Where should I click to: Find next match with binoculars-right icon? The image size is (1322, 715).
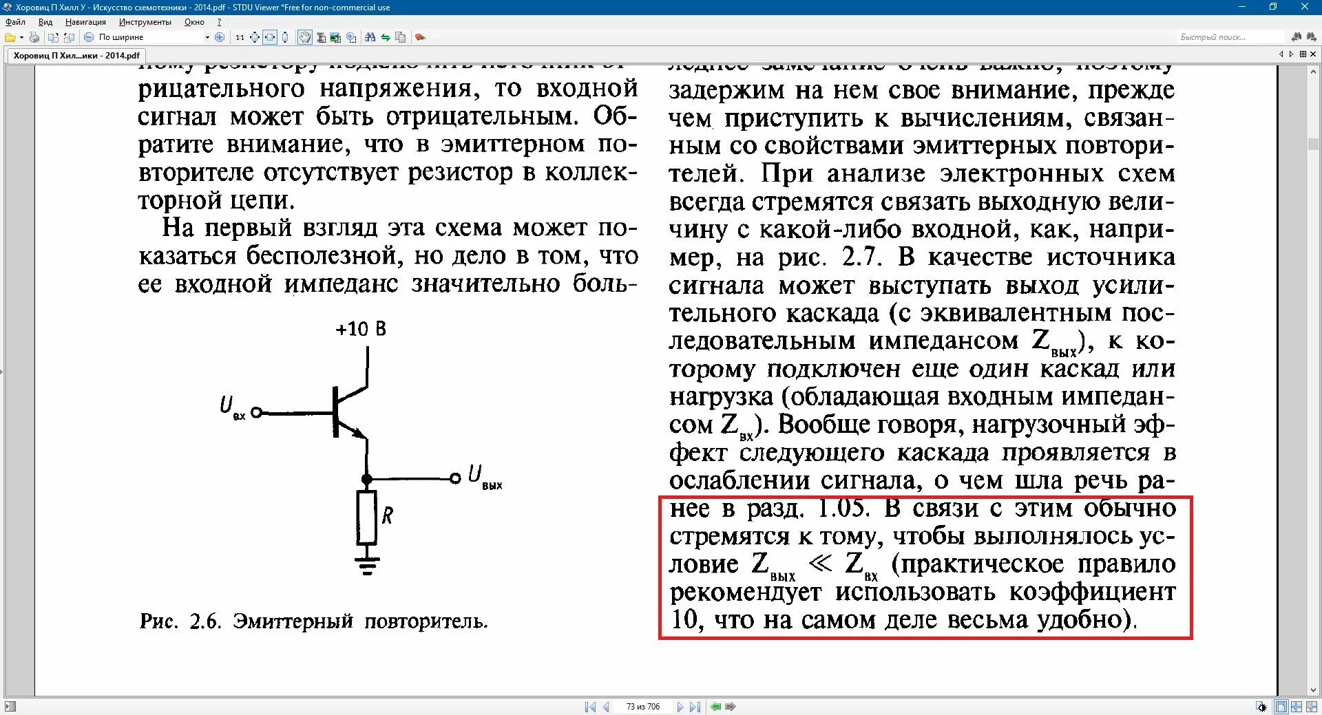click(1311, 37)
